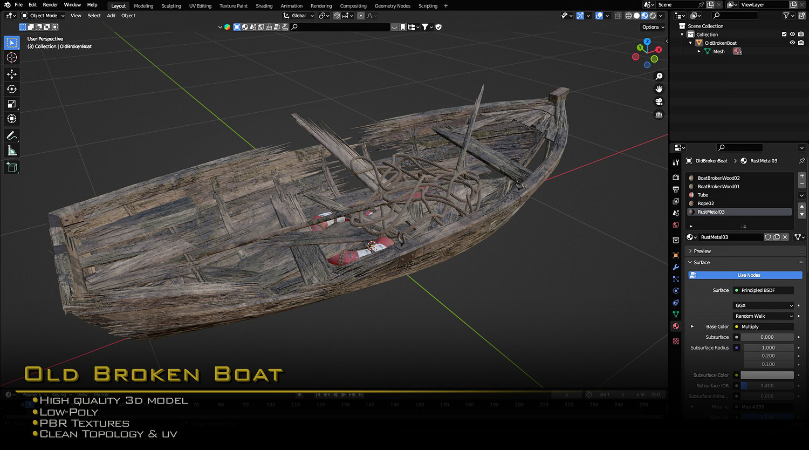Choose the Move tool

point(12,74)
